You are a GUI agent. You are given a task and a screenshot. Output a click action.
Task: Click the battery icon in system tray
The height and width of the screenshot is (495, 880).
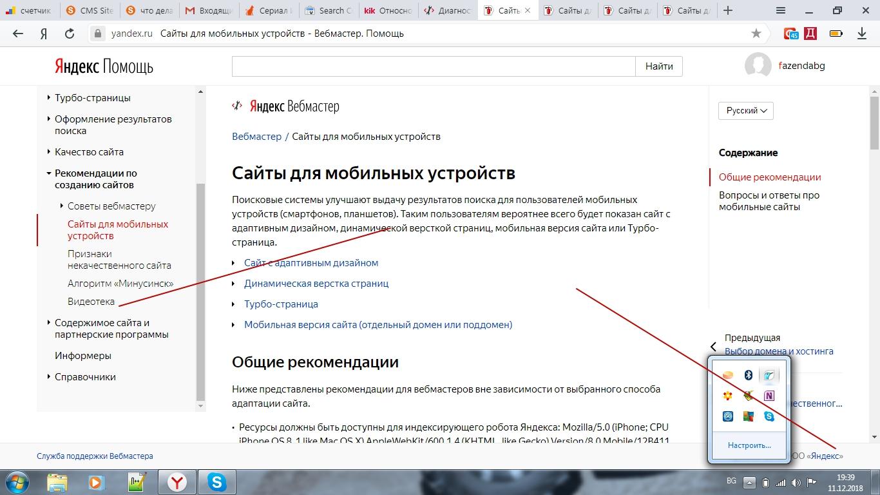(x=765, y=482)
